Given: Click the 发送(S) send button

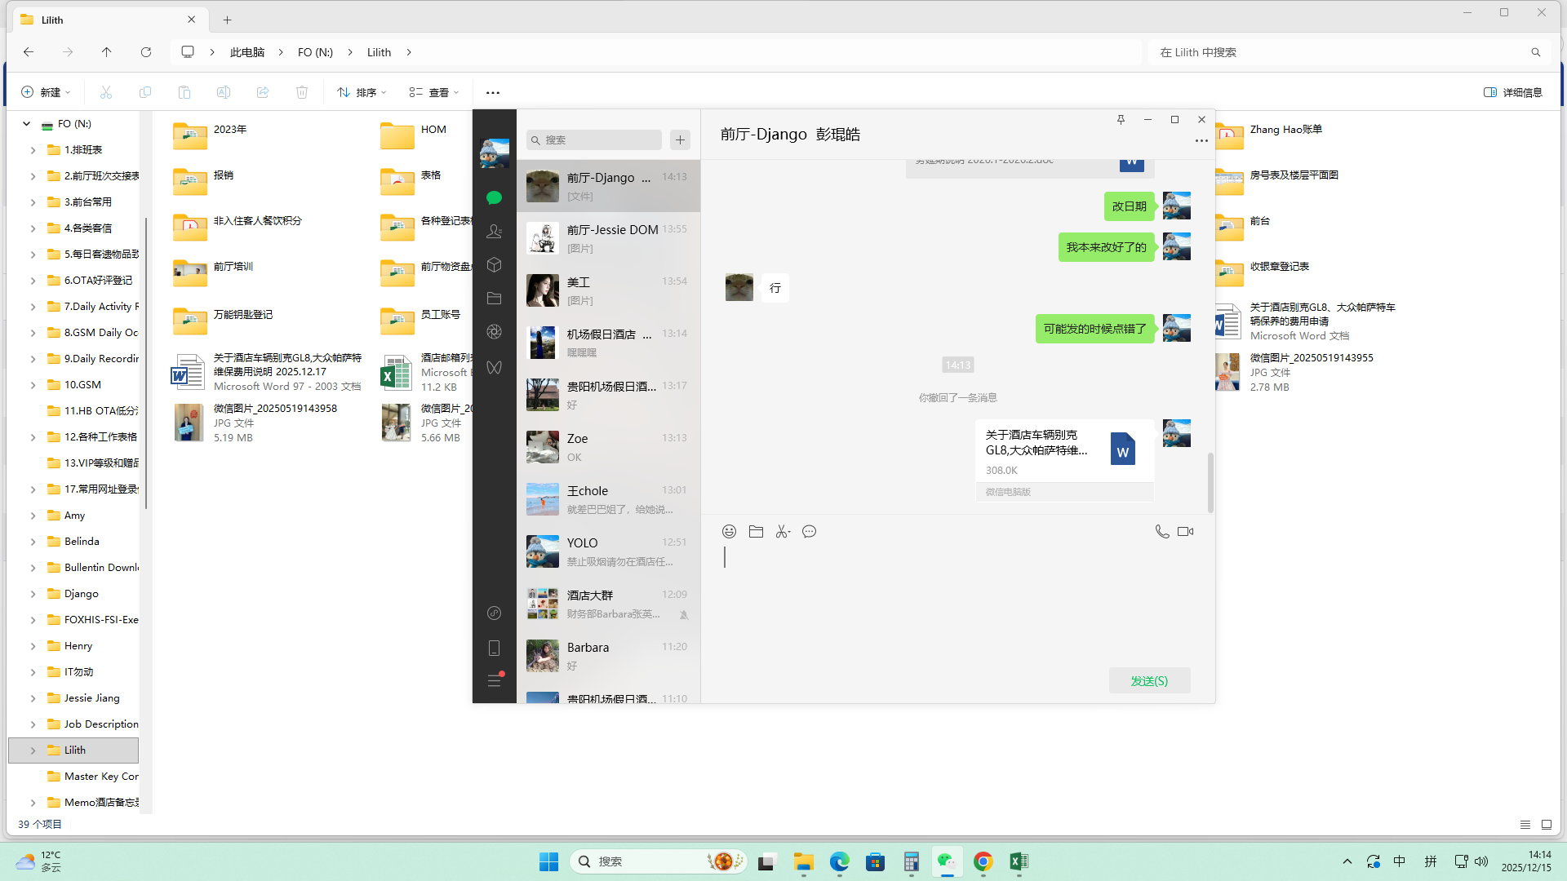Looking at the screenshot, I should [1149, 681].
